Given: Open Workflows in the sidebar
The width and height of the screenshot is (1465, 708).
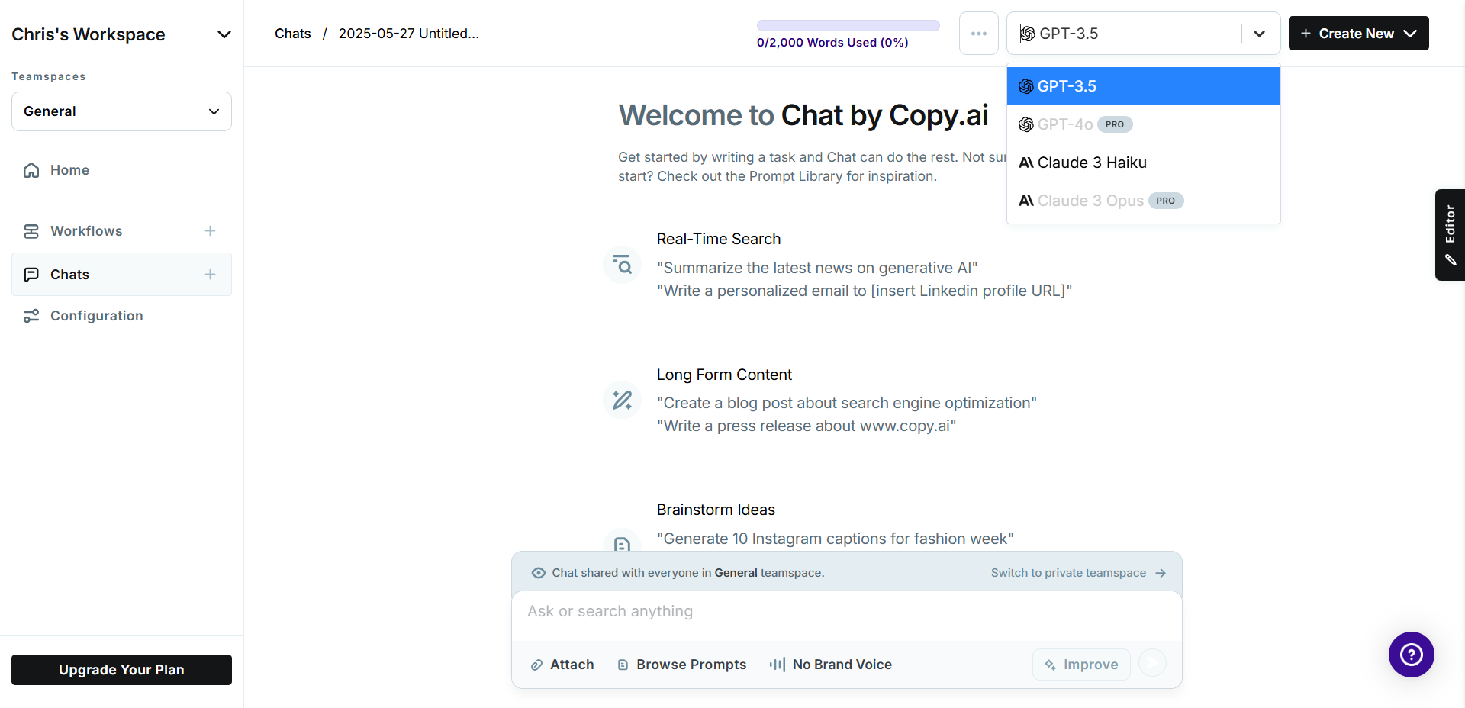Looking at the screenshot, I should coord(86,231).
